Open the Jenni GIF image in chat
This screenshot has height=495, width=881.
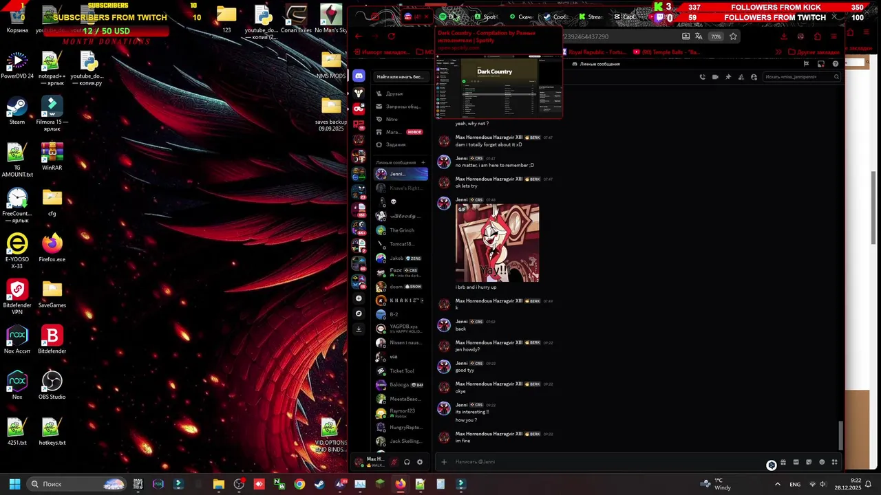pos(497,243)
